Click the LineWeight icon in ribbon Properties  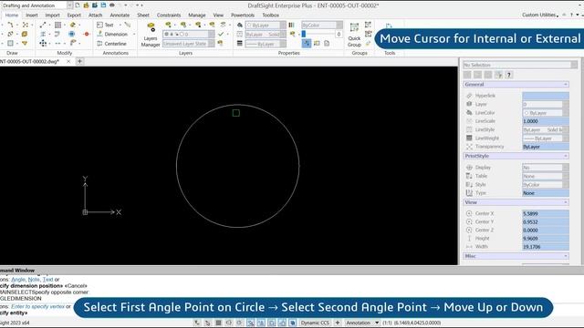pyautogui.click(x=240, y=44)
